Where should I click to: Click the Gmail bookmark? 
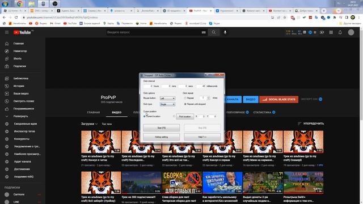point(56,23)
